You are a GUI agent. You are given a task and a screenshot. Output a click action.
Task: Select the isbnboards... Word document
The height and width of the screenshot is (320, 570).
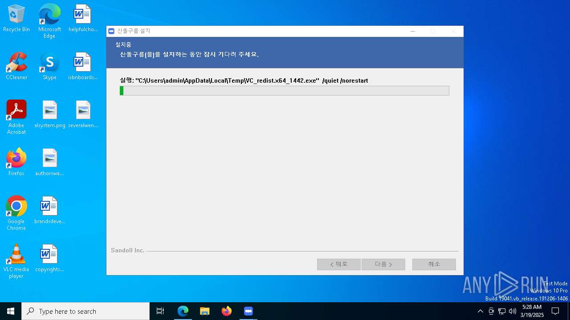click(83, 66)
